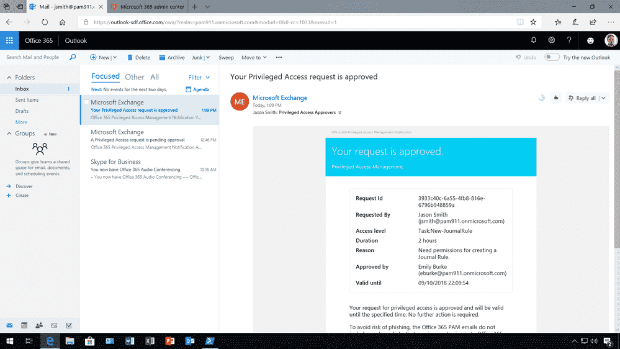Open browser favorites hub icon
This screenshot has width=620, height=349.
coord(558,22)
